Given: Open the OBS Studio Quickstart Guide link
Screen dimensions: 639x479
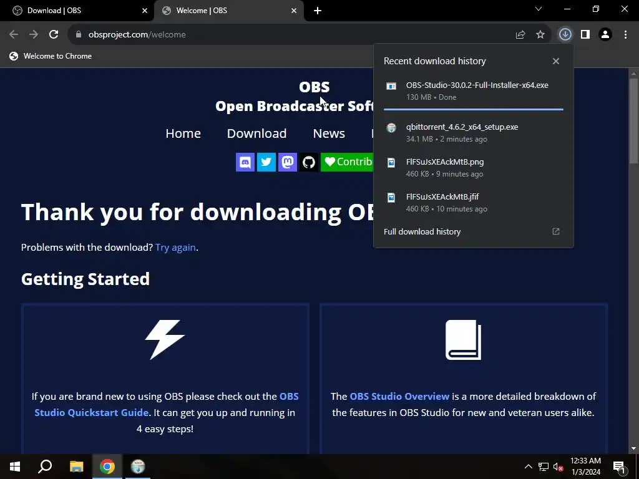Looking at the screenshot, I should coord(166,404).
